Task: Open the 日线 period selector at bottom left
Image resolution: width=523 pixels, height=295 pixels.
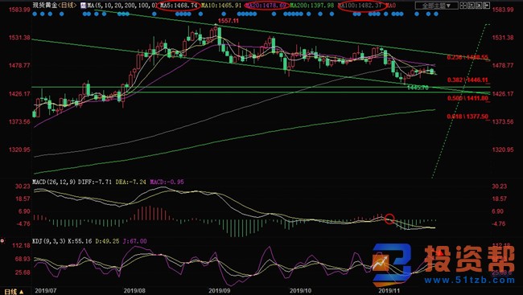Action: click(14, 292)
